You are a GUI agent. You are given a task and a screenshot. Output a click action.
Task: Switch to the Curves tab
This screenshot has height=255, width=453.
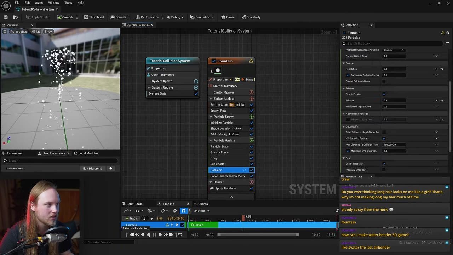201,204
